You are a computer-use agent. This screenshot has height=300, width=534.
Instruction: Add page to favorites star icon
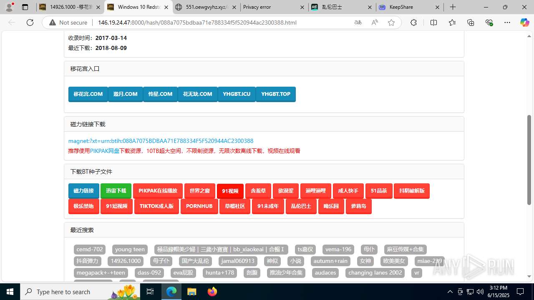(391, 22)
